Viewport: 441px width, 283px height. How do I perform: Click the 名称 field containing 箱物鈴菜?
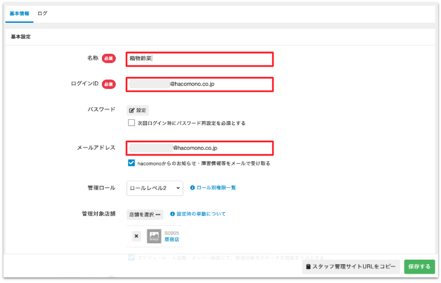tap(200, 58)
